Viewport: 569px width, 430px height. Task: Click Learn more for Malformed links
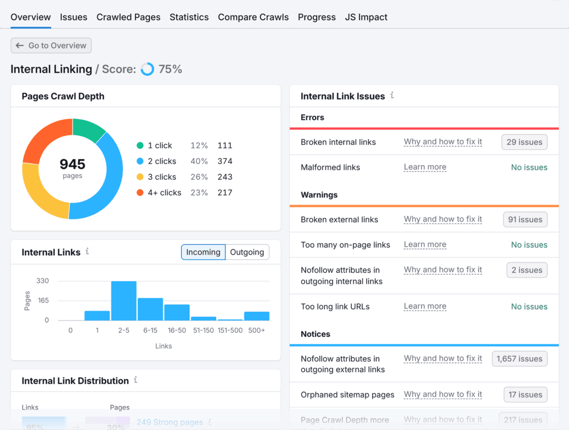pos(425,167)
